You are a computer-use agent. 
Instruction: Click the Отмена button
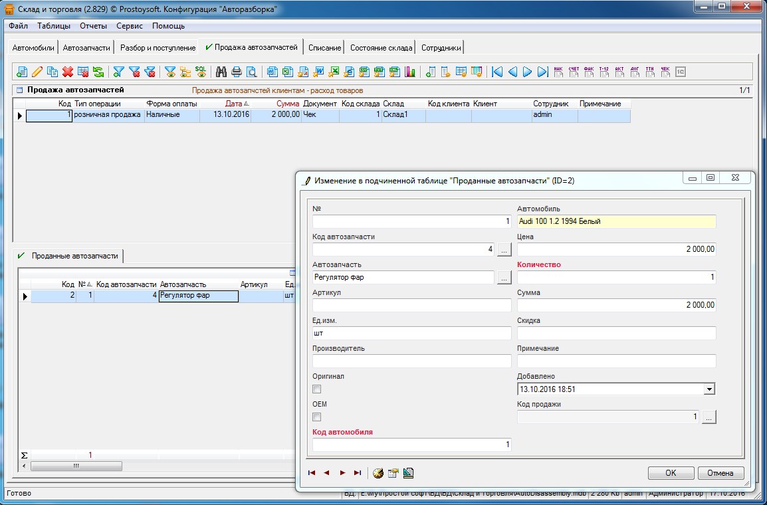click(720, 473)
